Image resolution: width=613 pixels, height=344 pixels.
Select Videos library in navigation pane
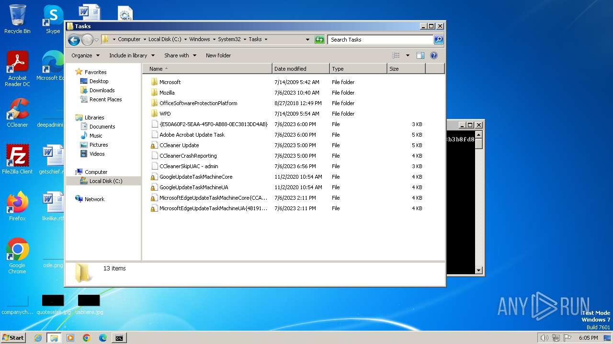pyautogui.click(x=97, y=154)
